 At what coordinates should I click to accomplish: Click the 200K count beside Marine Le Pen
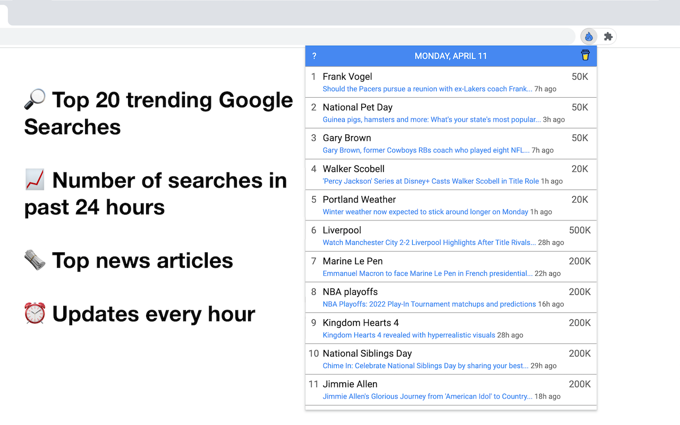click(x=580, y=261)
